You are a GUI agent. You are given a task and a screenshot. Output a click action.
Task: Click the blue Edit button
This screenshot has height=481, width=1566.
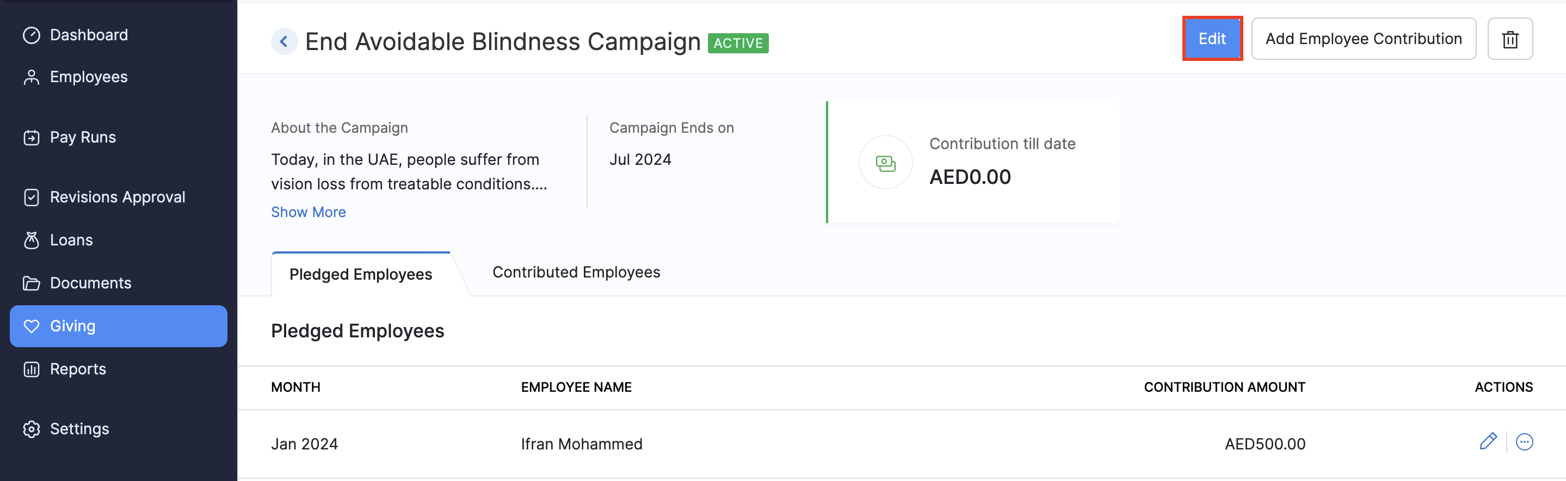(x=1212, y=39)
